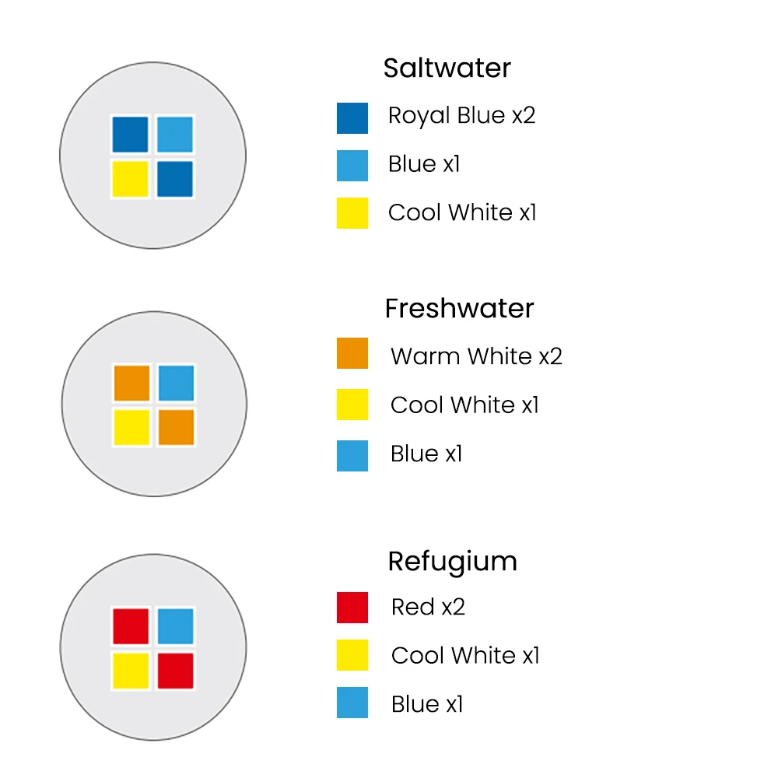Select the Cool White legend swatch under Refugium

[x=352, y=655]
